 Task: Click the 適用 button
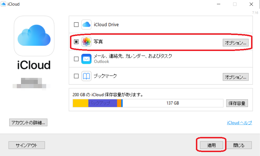[x=211, y=145]
